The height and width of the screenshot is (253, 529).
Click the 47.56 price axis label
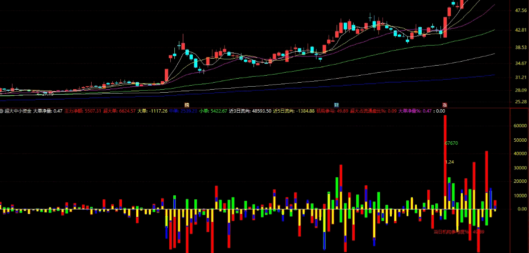point(521,11)
